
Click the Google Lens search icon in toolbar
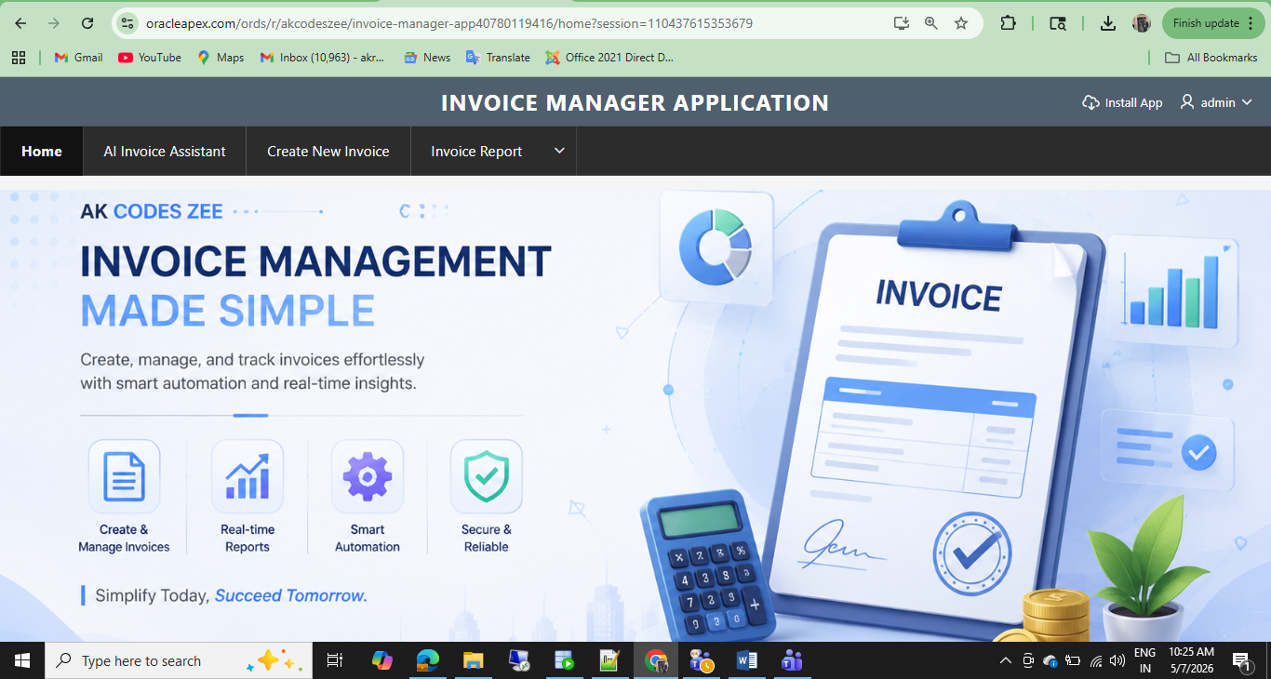(x=1058, y=23)
